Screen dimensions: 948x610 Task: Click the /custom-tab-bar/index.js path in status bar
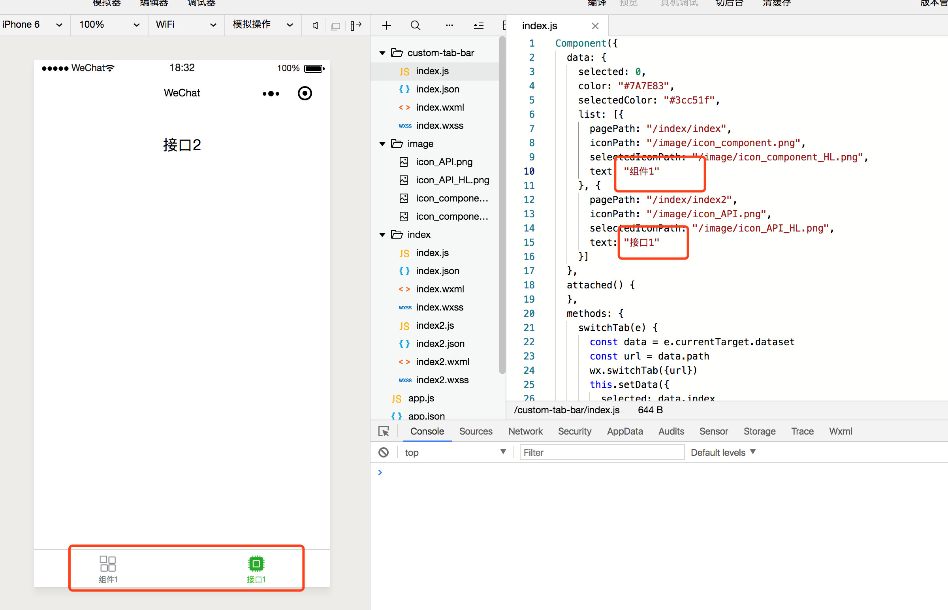click(x=566, y=410)
